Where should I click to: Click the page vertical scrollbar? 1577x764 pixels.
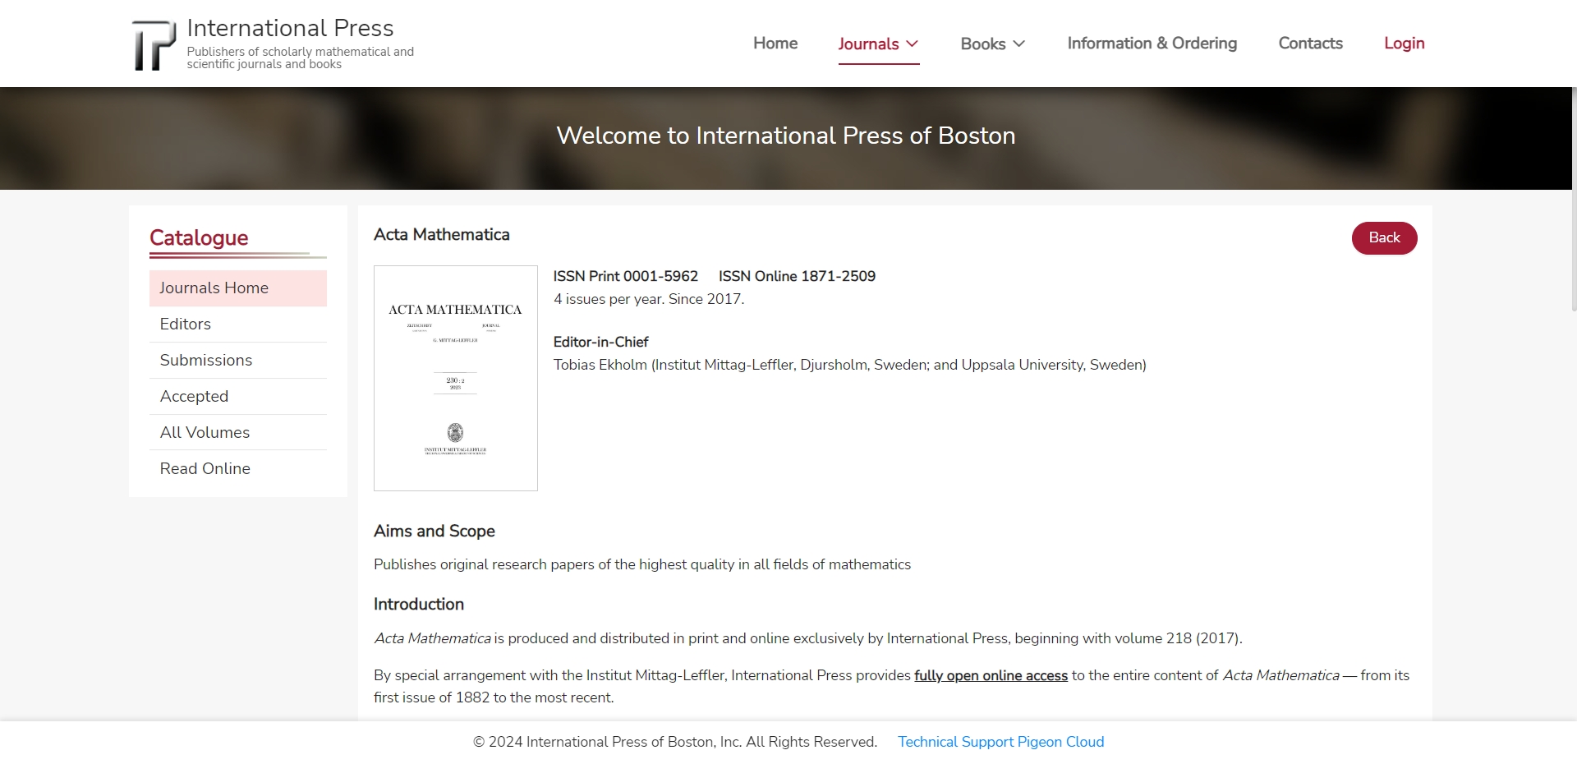pos(1574,200)
